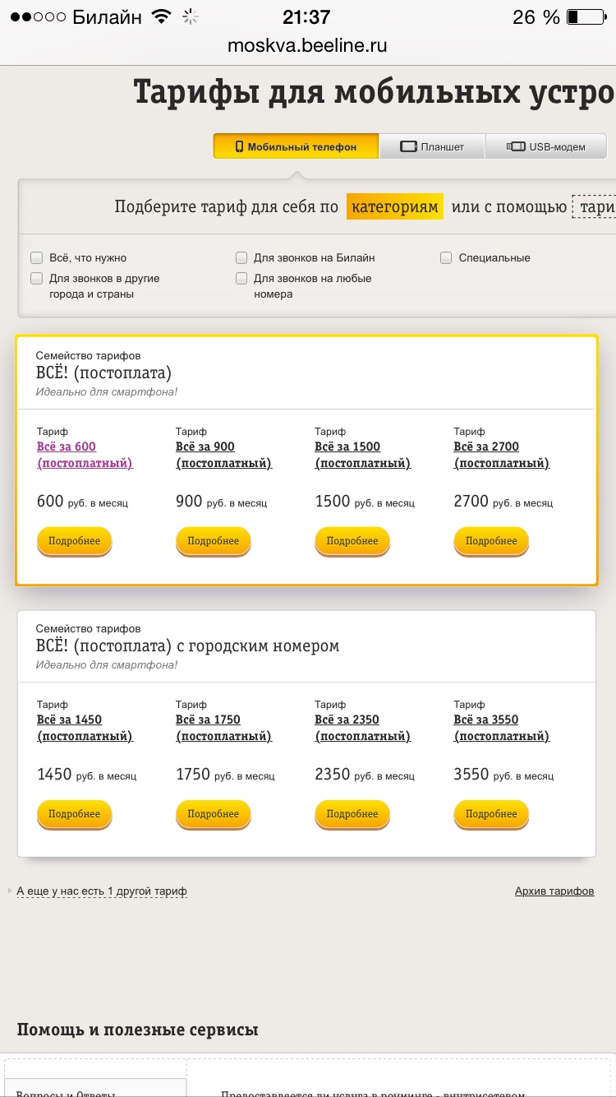Open the Архив тарифов link
Image resolution: width=616 pixels, height=1097 pixels.
[x=554, y=891]
